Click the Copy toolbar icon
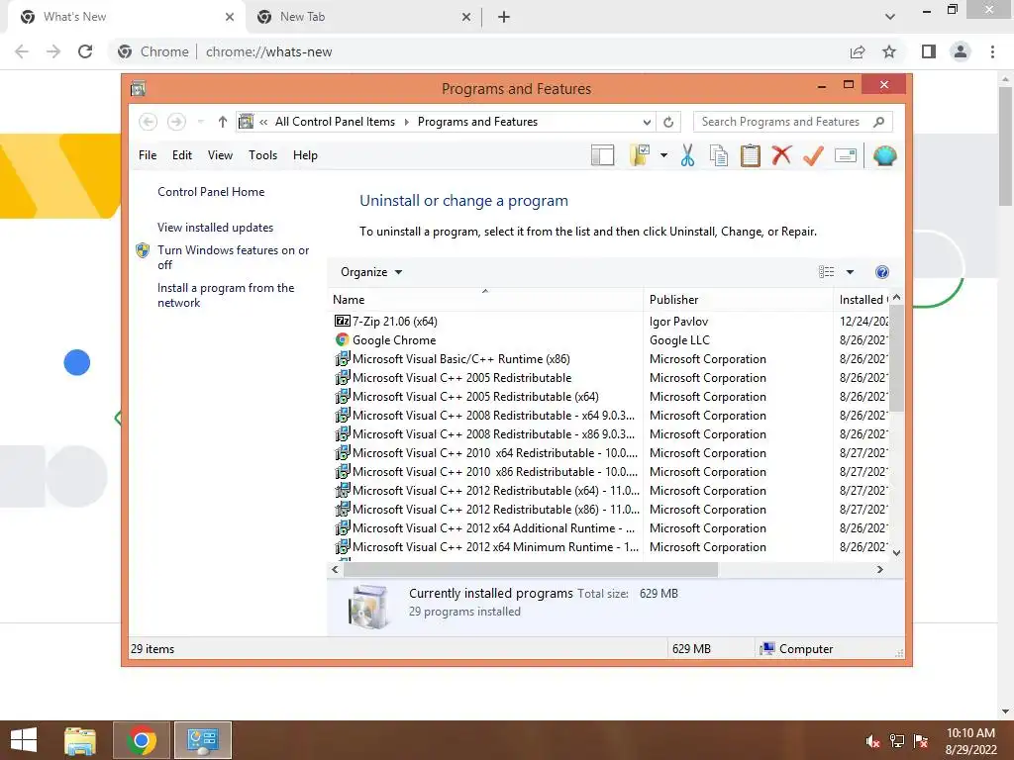The height and width of the screenshot is (760, 1014). pos(719,155)
